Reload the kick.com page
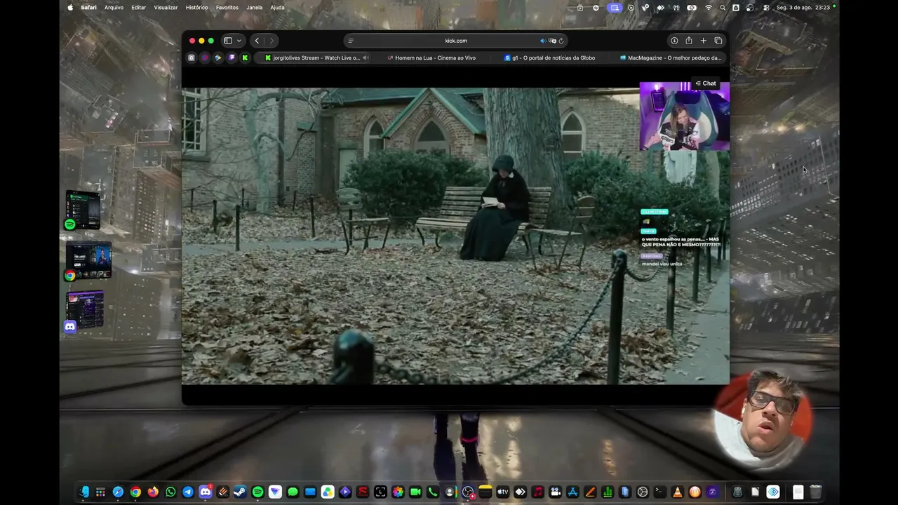Viewport: 898px width, 505px height. coord(561,41)
